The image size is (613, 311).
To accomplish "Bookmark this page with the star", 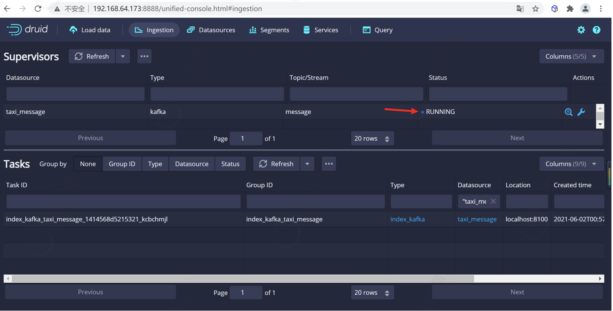I will pos(536,9).
